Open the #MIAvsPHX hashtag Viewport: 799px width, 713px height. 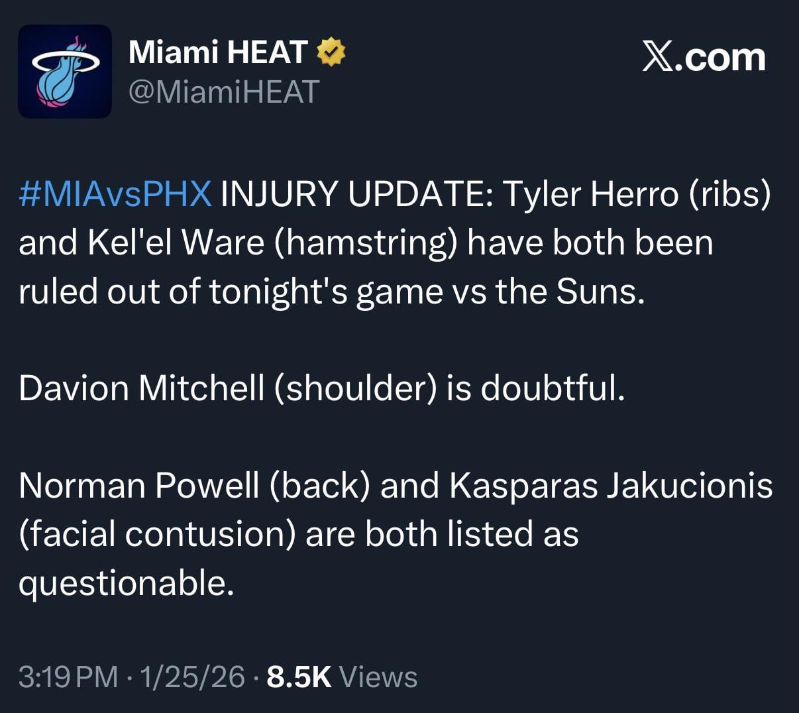tap(115, 194)
